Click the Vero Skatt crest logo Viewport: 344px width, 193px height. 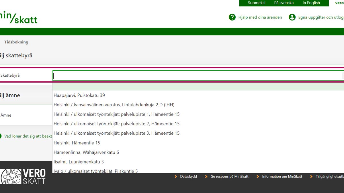11,176
